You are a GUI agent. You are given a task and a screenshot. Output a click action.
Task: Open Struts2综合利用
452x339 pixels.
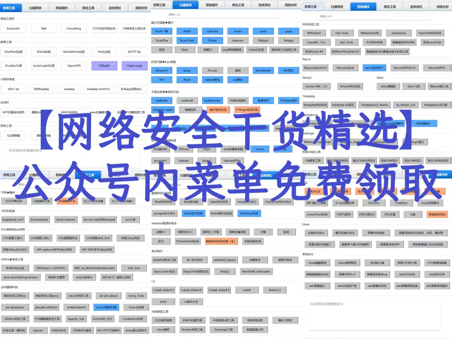pos(350,86)
